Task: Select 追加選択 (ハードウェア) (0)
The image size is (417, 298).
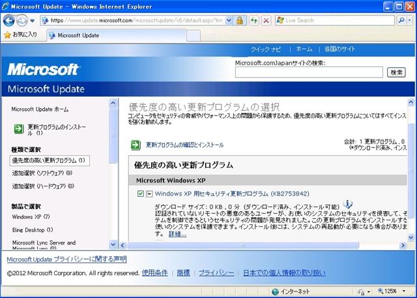Action: pos(43,186)
